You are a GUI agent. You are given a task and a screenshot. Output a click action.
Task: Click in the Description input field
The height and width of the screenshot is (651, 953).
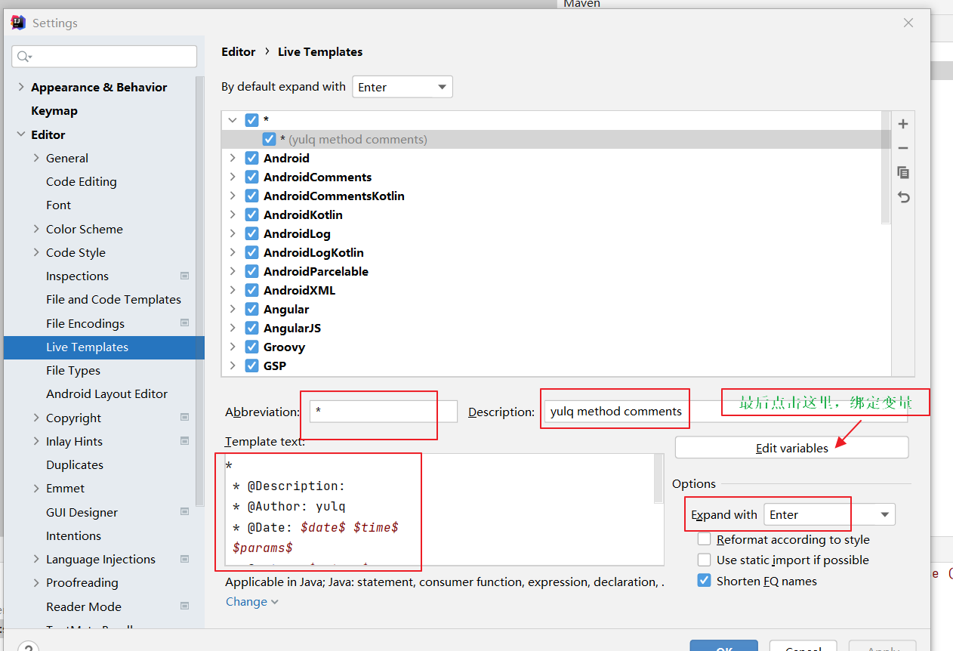click(726, 412)
